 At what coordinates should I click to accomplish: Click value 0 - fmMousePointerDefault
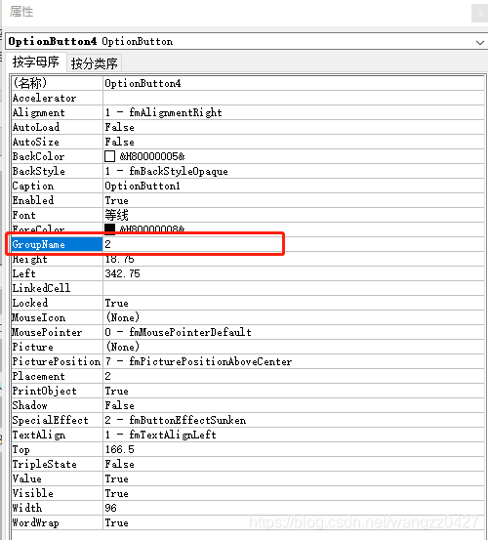(x=178, y=332)
